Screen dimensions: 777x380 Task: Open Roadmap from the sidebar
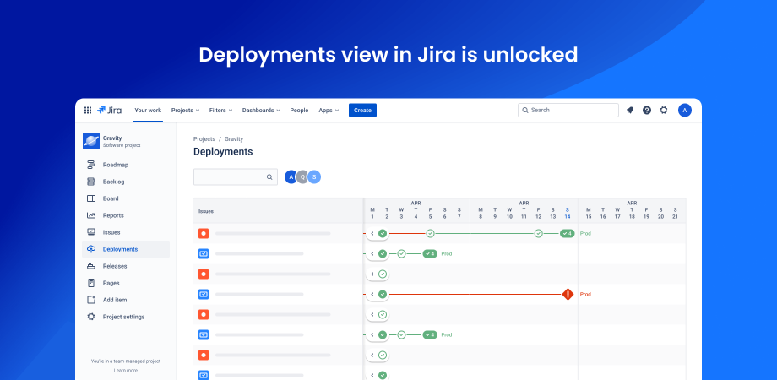click(x=116, y=165)
